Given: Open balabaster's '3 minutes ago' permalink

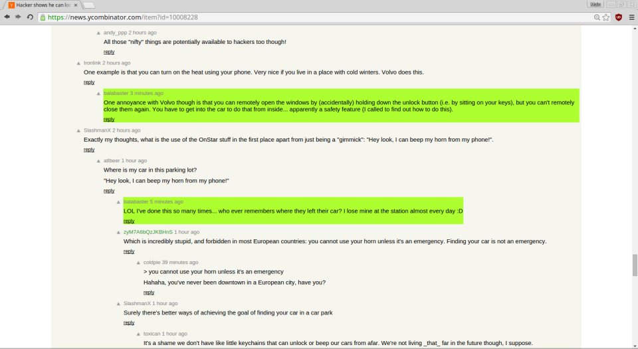Looking at the screenshot, I should (x=146, y=93).
